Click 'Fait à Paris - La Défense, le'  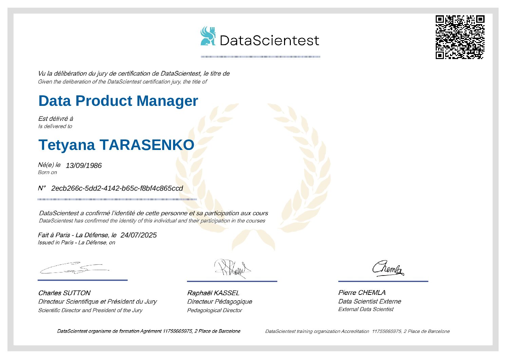[x=77, y=235]
